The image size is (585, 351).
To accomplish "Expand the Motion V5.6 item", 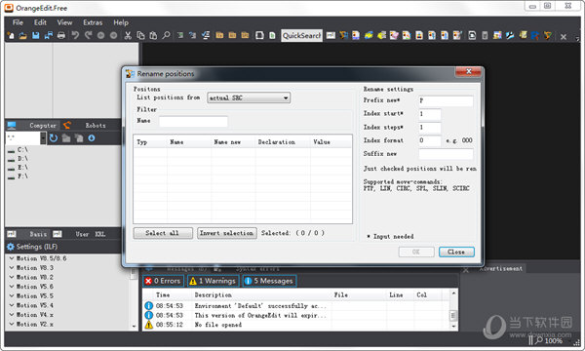I will [x=11, y=287].
